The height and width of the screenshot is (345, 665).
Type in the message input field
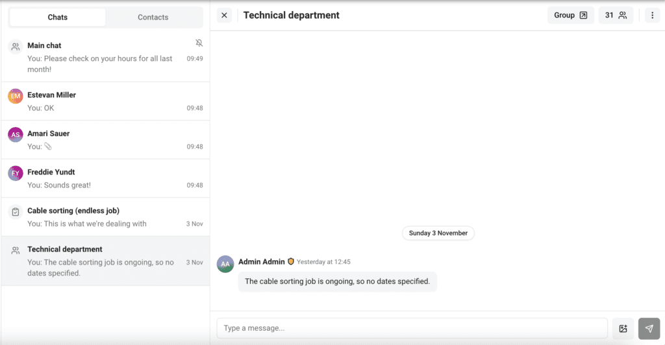pyautogui.click(x=412, y=328)
